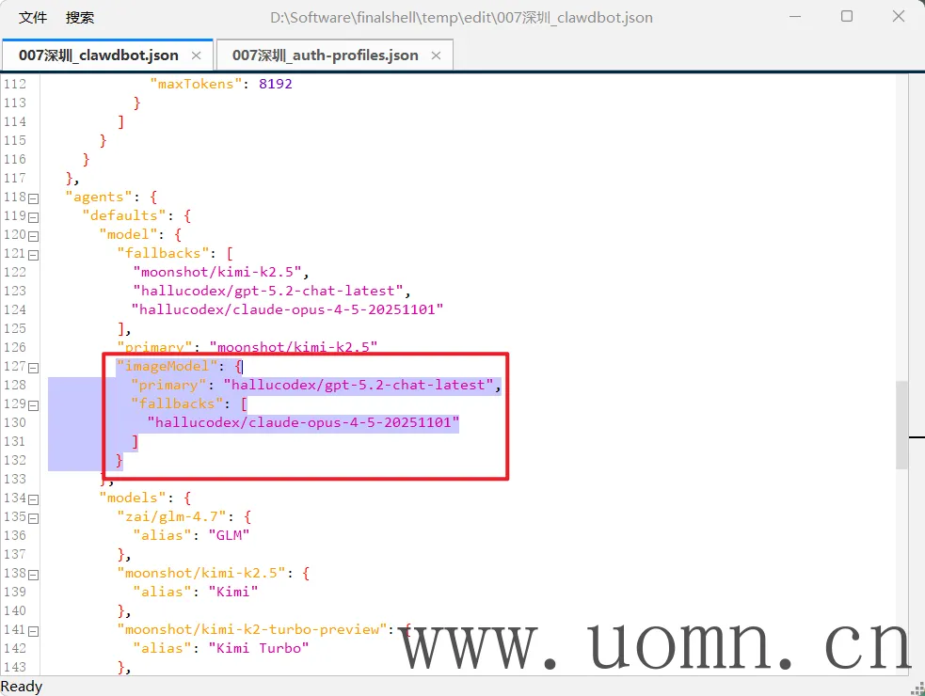Collapse the "models" section at line 134
Viewport: 925px width, 696px height.
click(34, 498)
